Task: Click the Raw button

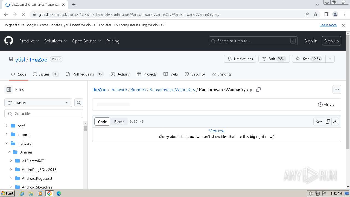Action: coord(319,121)
